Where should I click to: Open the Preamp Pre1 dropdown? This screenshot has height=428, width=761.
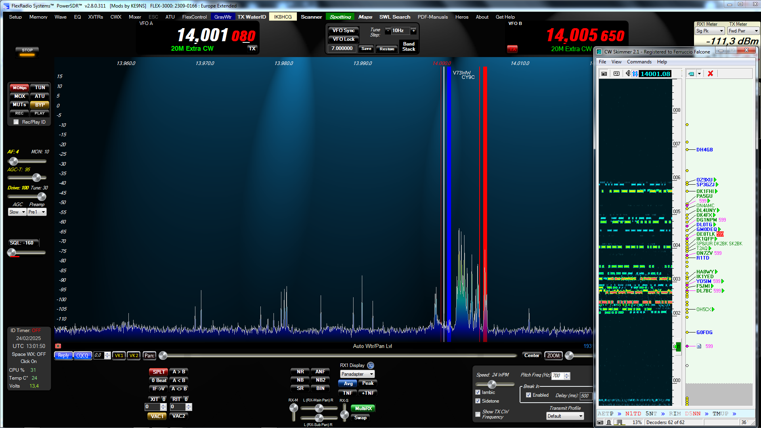click(37, 212)
